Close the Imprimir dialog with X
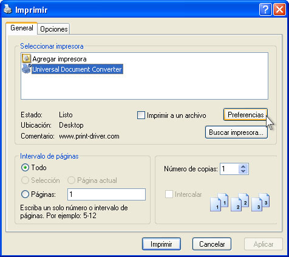Screen dimensions: 289x257 [279, 9]
